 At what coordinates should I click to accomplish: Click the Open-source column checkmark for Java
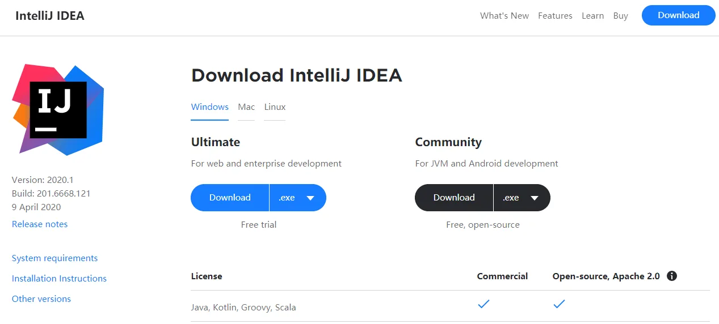pos(559,304)
